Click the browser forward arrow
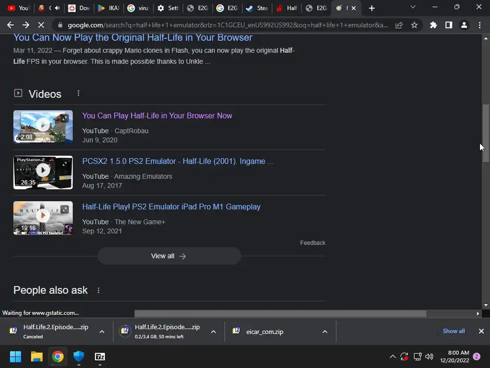This screenshot has width=490, height=368. [26, 25]
